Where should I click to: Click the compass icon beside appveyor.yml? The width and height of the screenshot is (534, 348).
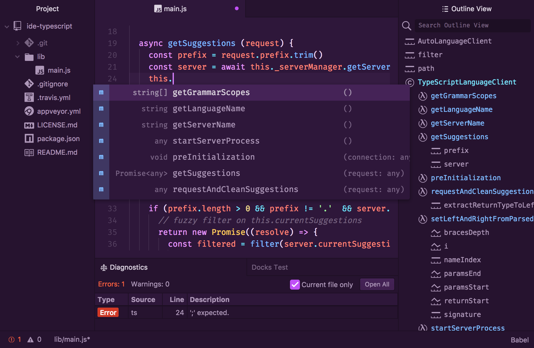29,111
